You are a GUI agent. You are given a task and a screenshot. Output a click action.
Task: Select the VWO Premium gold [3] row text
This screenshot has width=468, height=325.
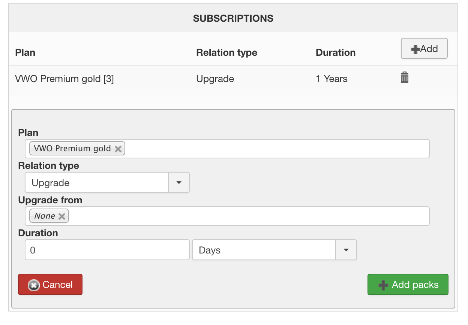64,79
